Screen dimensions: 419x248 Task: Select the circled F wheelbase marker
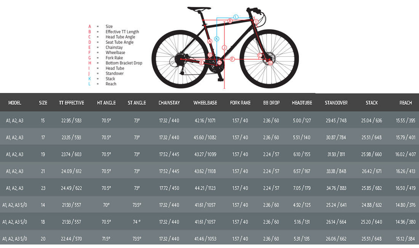(232, 59)
